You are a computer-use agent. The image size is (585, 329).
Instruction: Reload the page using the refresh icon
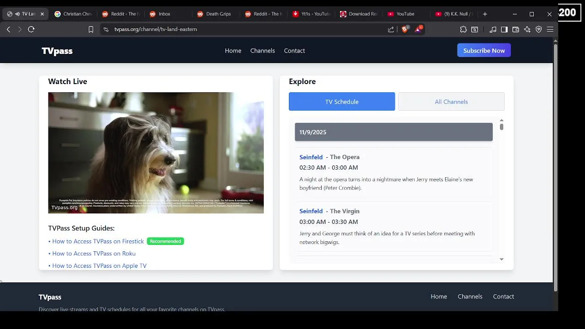31,29
